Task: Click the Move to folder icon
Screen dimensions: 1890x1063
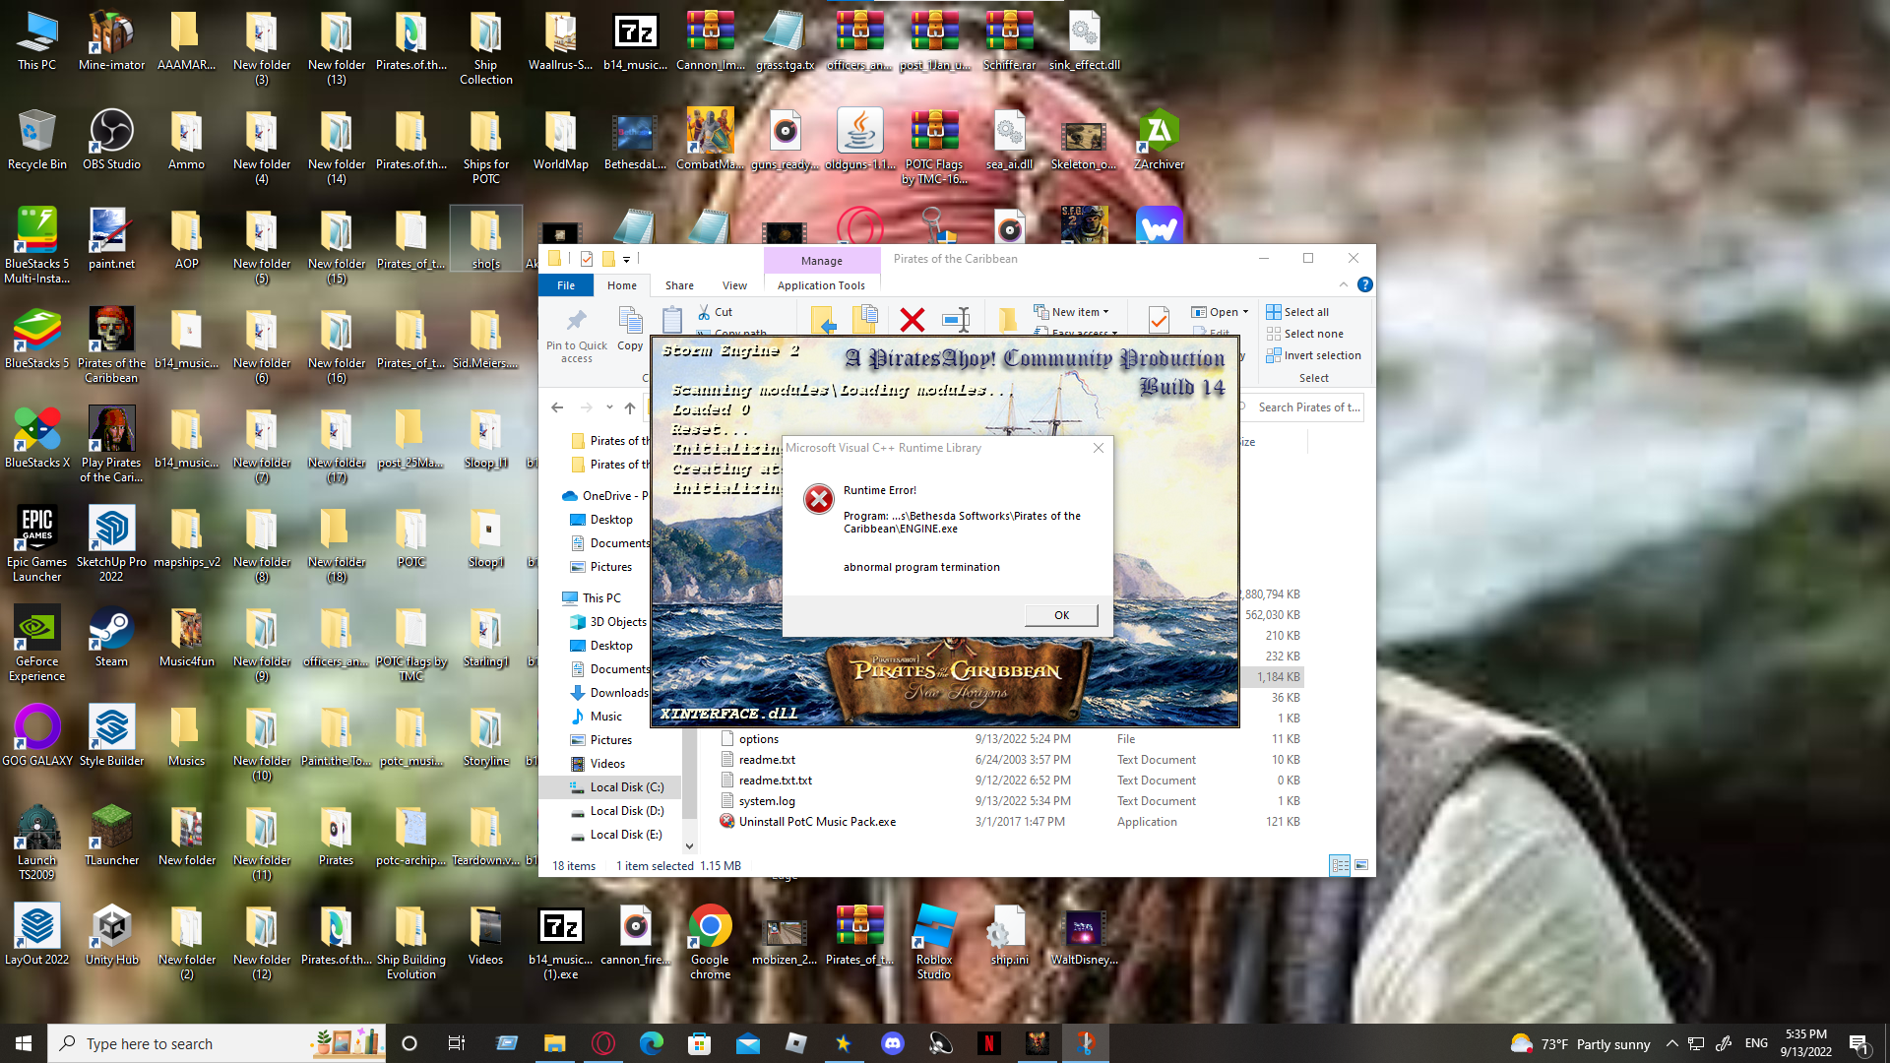Action: [x=823, y=320]
